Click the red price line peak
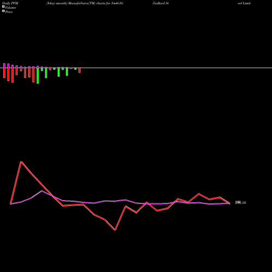Viewport: 272px width, 272px height. click(x=21, y=162)
